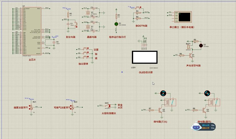The width and height of the screenshot is (236, 139).
Task: Select capacitor C1 in the reset circuit
Action: coord(68,24)
